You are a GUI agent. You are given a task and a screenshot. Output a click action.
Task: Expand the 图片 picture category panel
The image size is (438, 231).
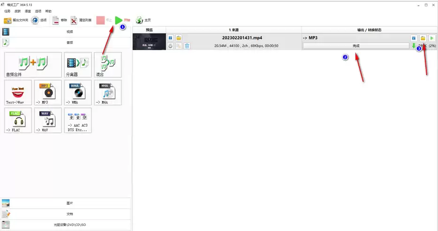coord(65,203)
